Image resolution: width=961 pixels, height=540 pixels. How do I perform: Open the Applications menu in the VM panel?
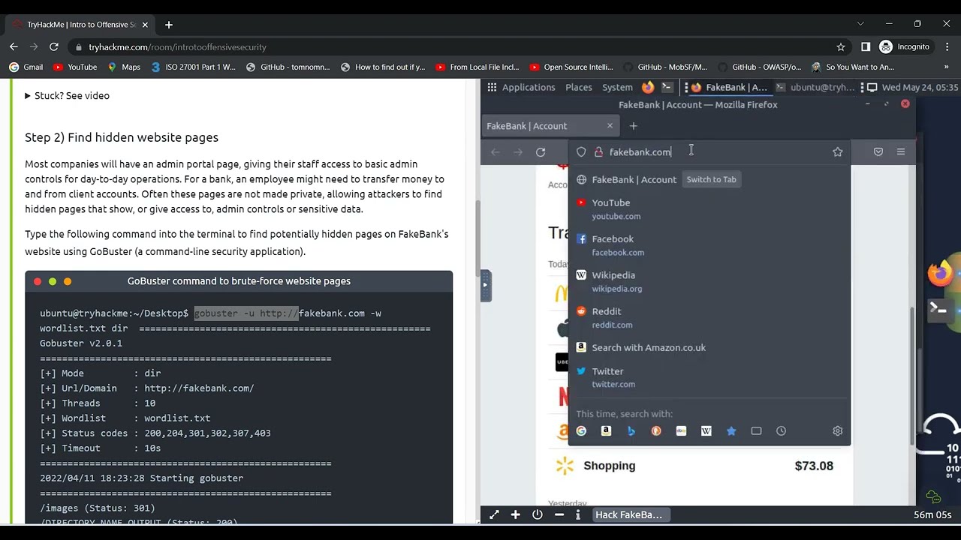pyautogui.click(x=521, y=87)
